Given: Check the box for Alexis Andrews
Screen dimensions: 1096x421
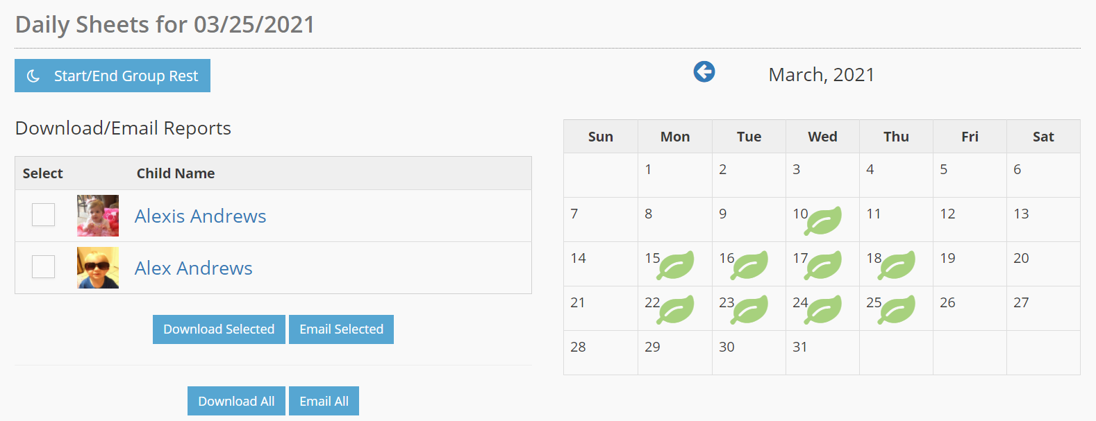Looking at the screenshot, I should pos(43,215).
